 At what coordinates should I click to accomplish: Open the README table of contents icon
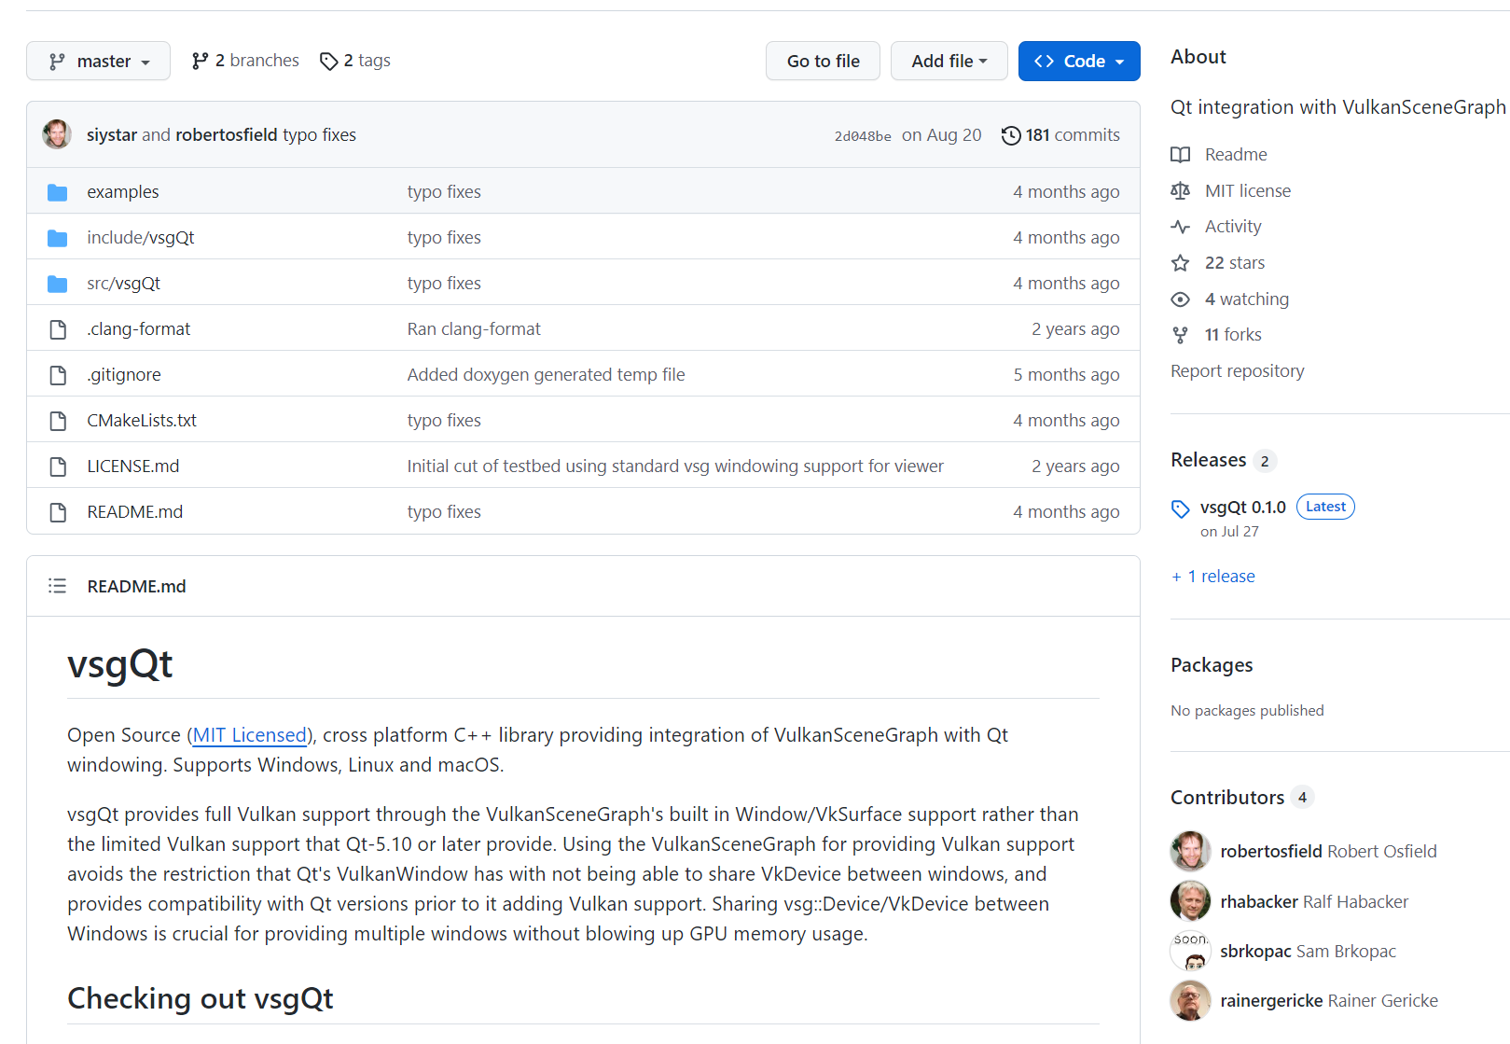57,586
